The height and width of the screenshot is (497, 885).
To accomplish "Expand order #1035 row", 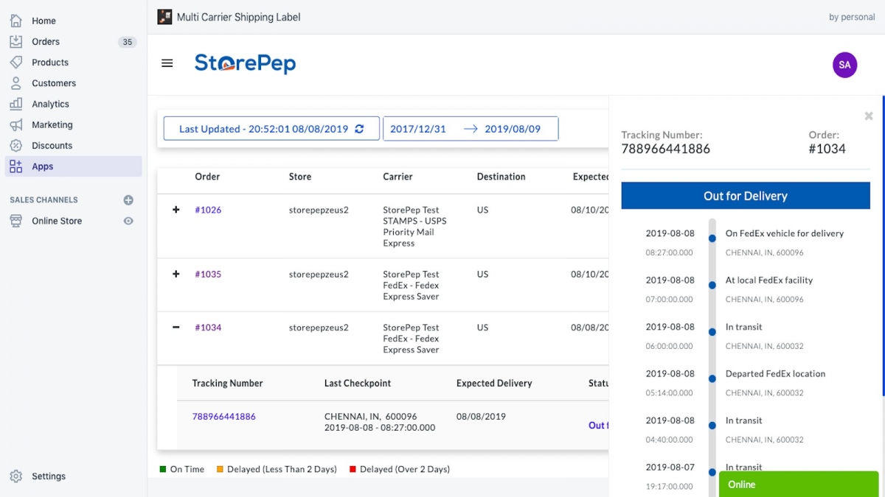I will (176, 274).
